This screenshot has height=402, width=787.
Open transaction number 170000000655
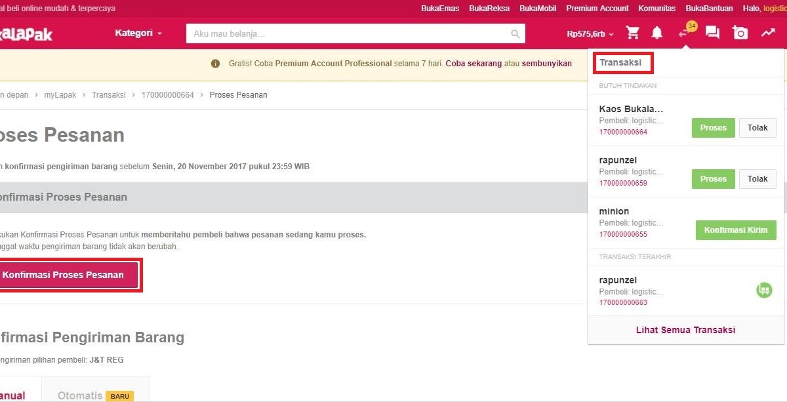click(x=623, y=234)
